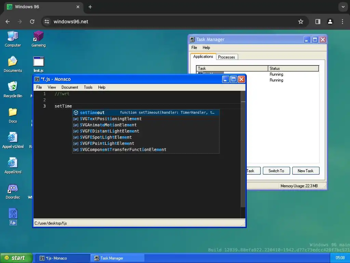Open the File menu in Monaco
350x263 pixels.
click(x=39, y=87)
